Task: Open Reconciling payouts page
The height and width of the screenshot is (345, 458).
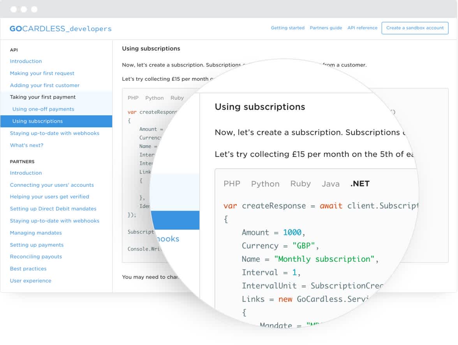Action: pyautogui.click(x=36, y=257)
